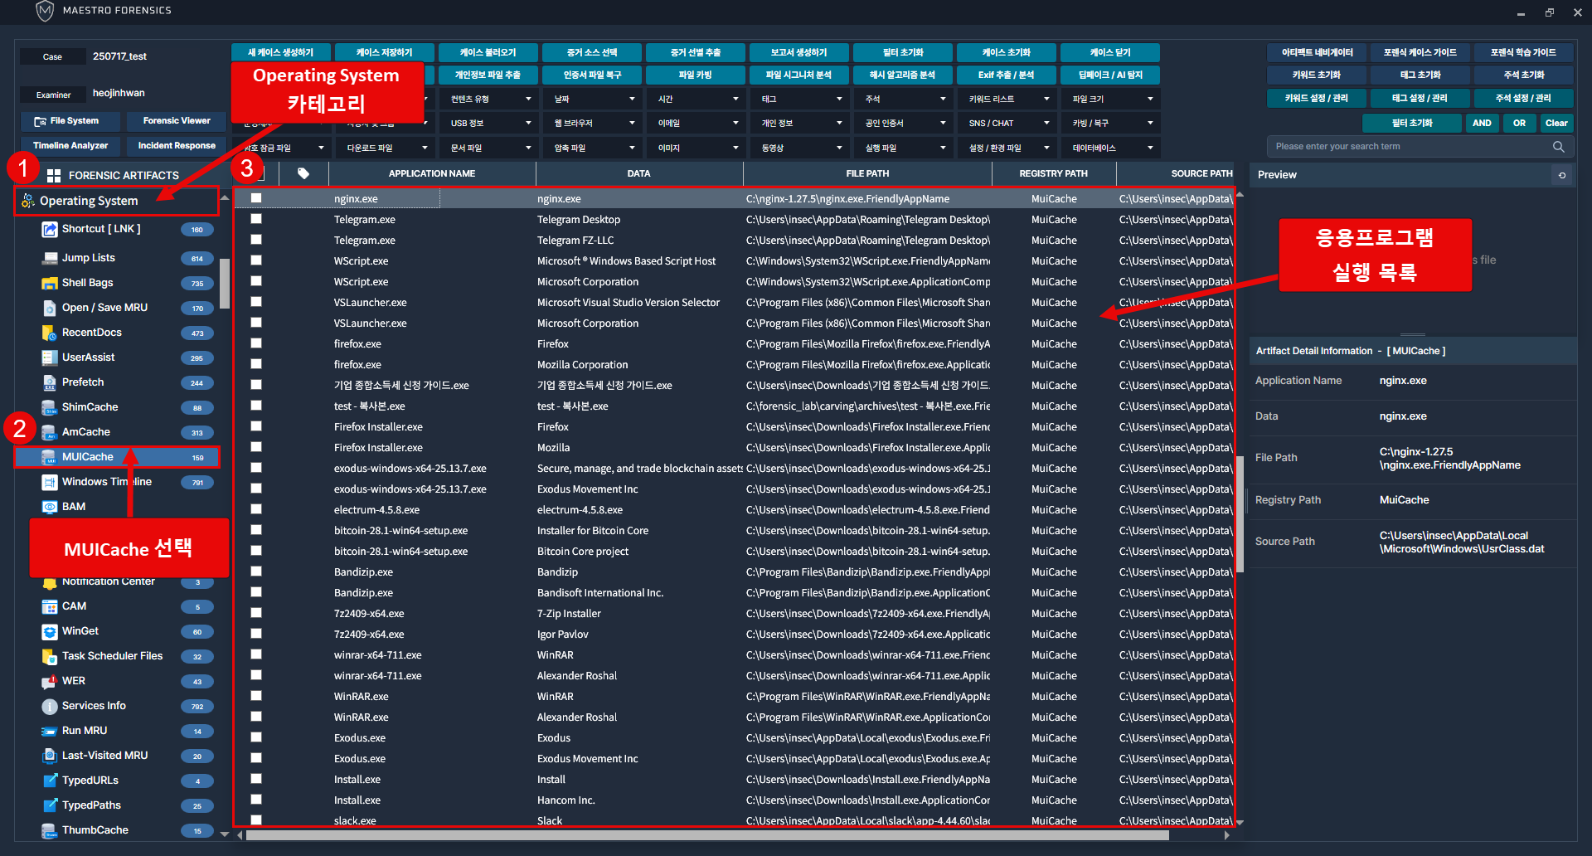Click the tag icon in table header

[303, 173]
